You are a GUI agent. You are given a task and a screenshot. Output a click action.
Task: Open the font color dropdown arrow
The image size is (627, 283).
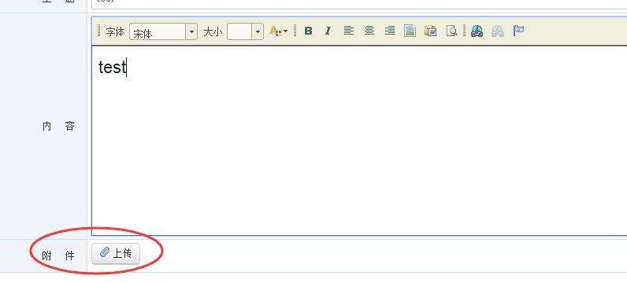[x=285, y=31]
